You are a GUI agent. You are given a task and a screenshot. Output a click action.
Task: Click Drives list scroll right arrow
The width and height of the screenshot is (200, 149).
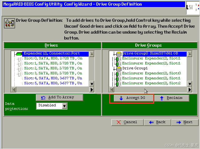(92, 90)
